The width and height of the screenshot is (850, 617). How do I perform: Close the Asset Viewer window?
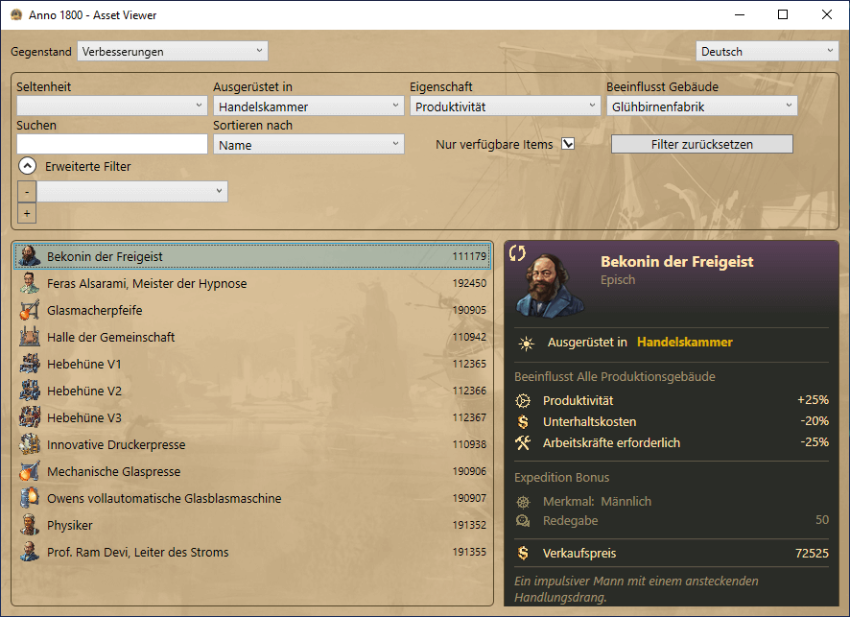tap(827, 14)
